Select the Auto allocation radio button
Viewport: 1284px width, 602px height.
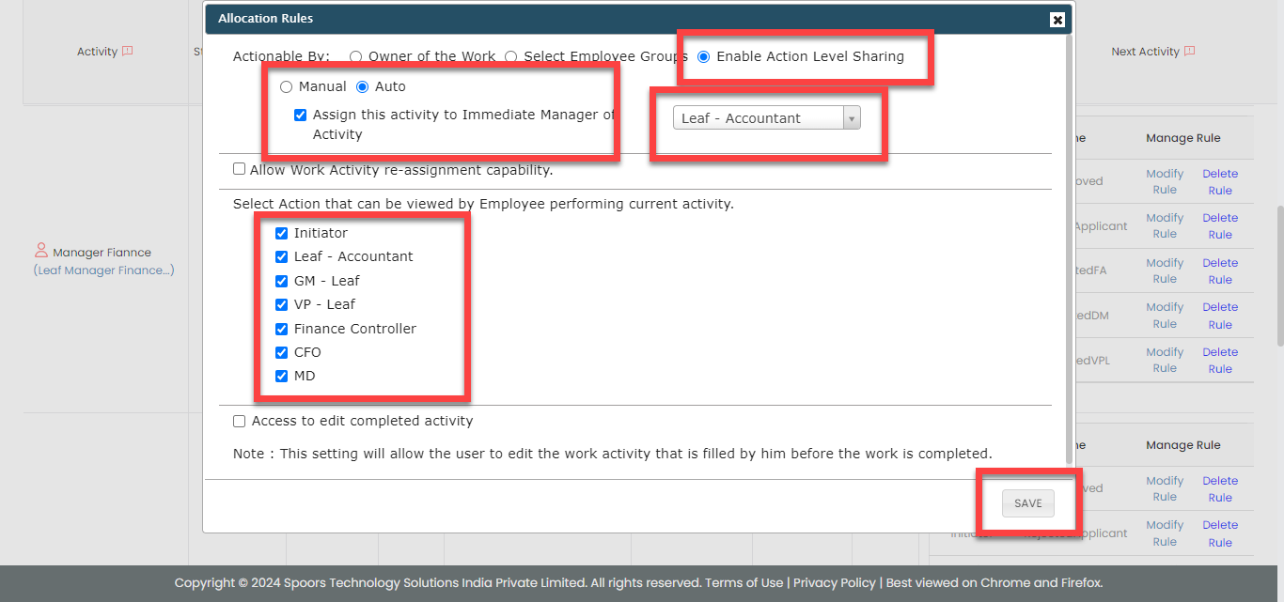(x=362, y=86)
